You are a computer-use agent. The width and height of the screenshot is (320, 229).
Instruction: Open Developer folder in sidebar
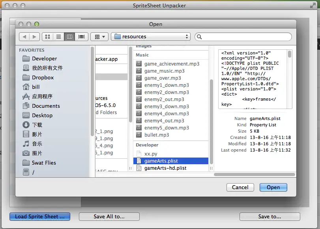pyautogui.click(x=44, y=58)
